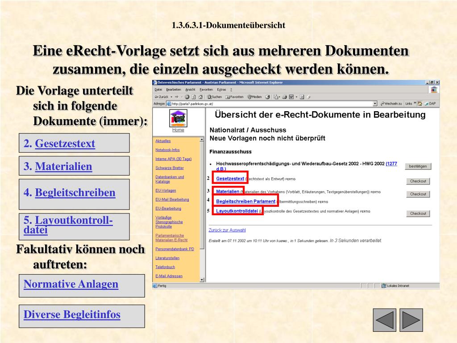The image size is (457, 343).
Task: Click the Print icon in browser toolbar
Action: coord(284,97)
